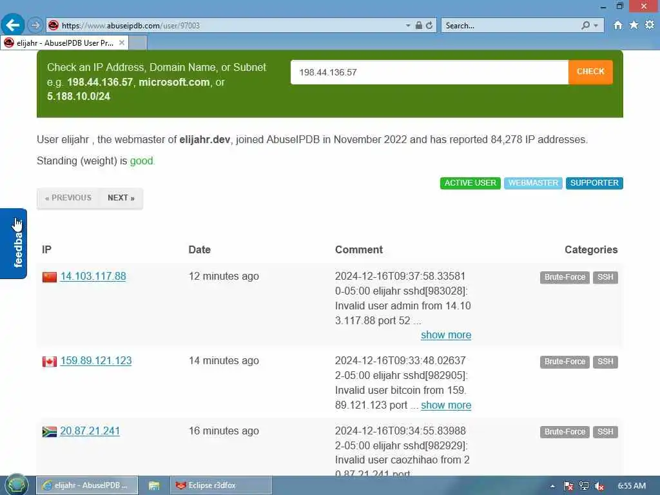Click the « PREVIOUS pagination button
This screenshot has width=660, height=495.
(68, 198)
